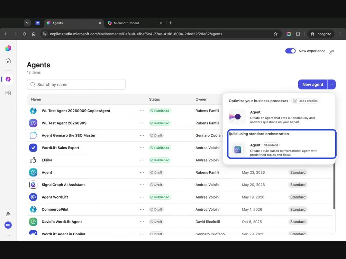
Task: Click the feedback icon beside New experience
Action: point(331,52)
